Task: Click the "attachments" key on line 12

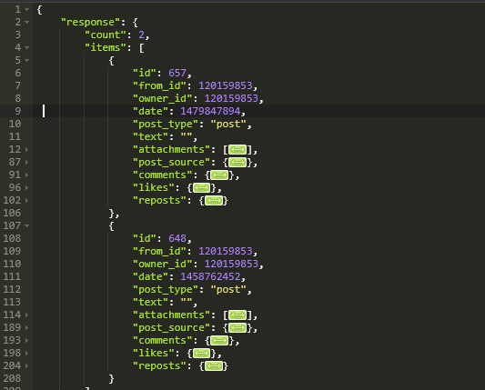Action: pyautogui.click(x=171, y=150)
